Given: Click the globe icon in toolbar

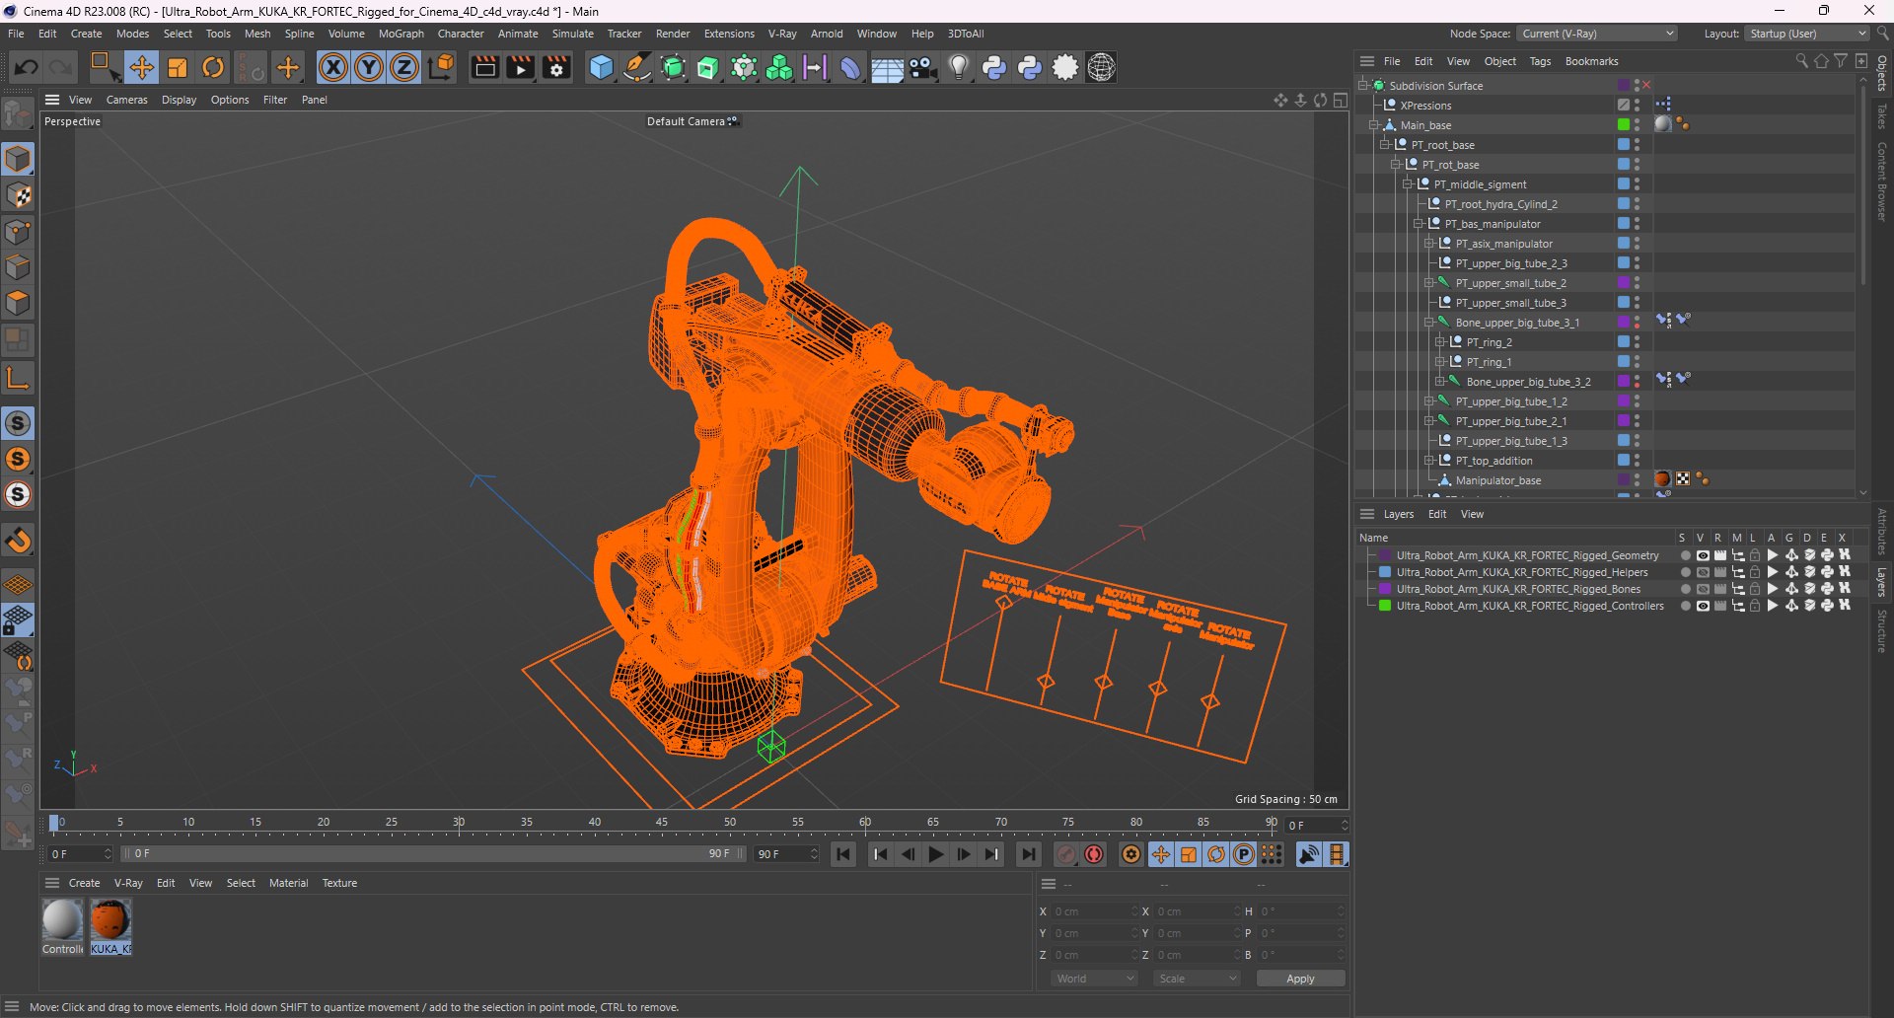Looking at the screenshot, I should pyautogui.click(x=1101, y=67).
